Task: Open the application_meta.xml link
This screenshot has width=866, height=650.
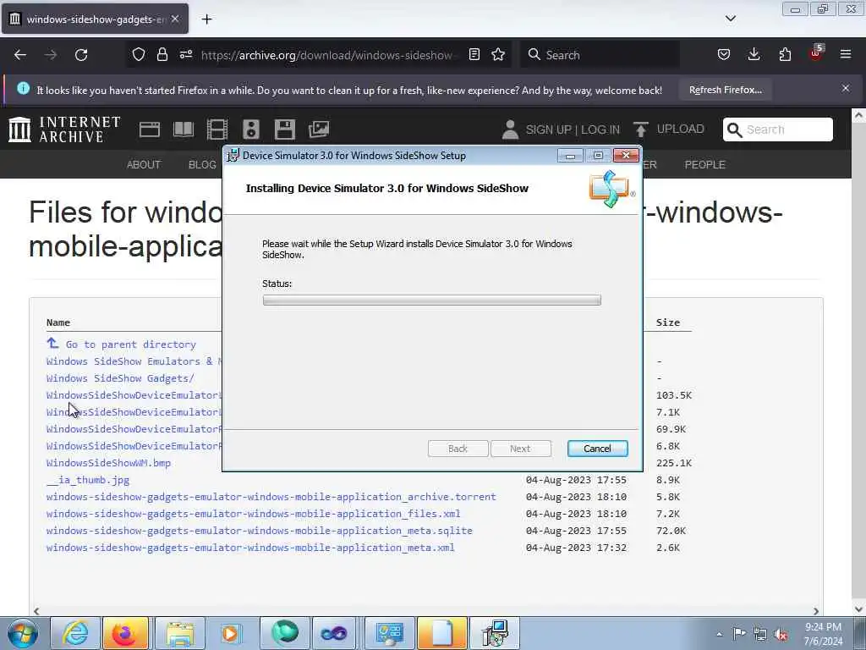Action: pos(250,548)
